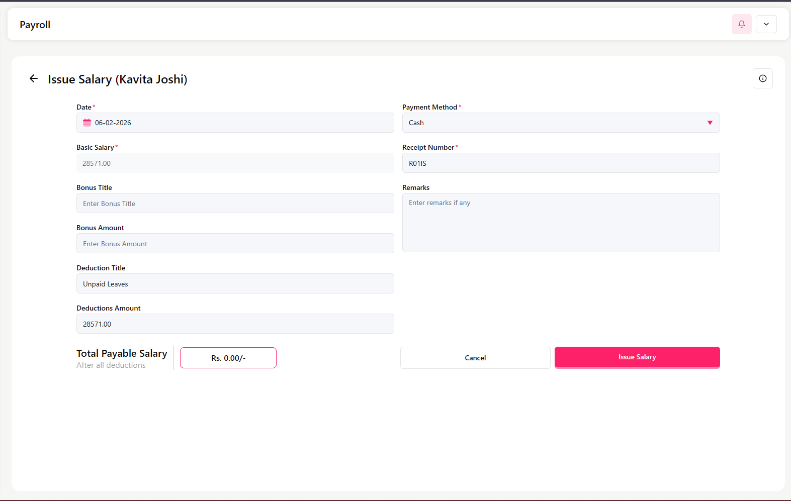
Task: Click the Date input field
Action: [x=241, y=123]
